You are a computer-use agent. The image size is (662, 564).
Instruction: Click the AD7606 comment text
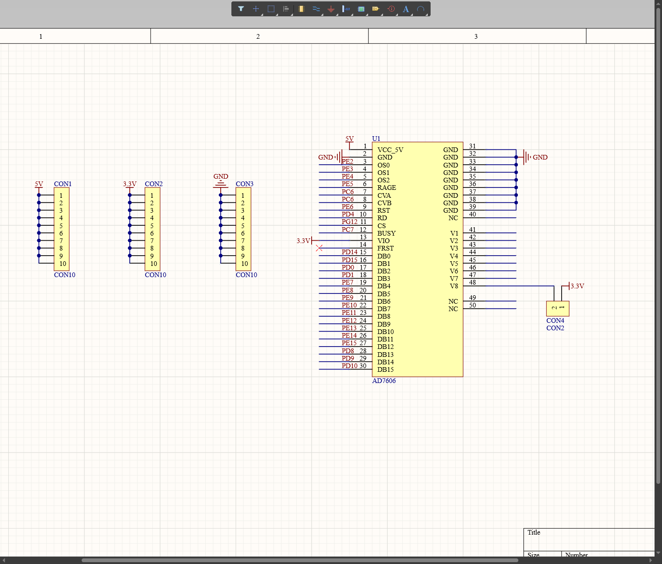[x=384, y=381]
